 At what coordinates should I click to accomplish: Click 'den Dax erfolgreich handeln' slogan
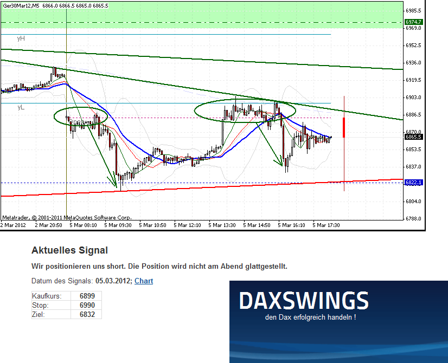(311, 317)
